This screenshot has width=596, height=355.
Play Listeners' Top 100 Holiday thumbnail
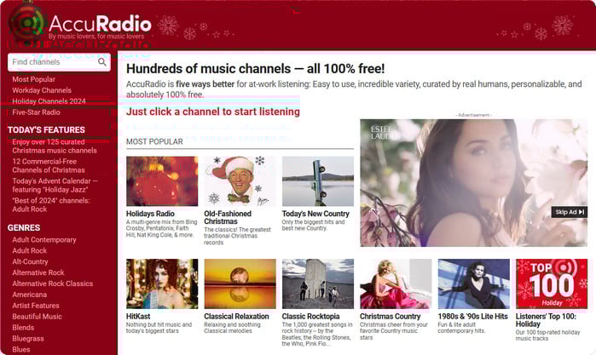coord(552,283)
